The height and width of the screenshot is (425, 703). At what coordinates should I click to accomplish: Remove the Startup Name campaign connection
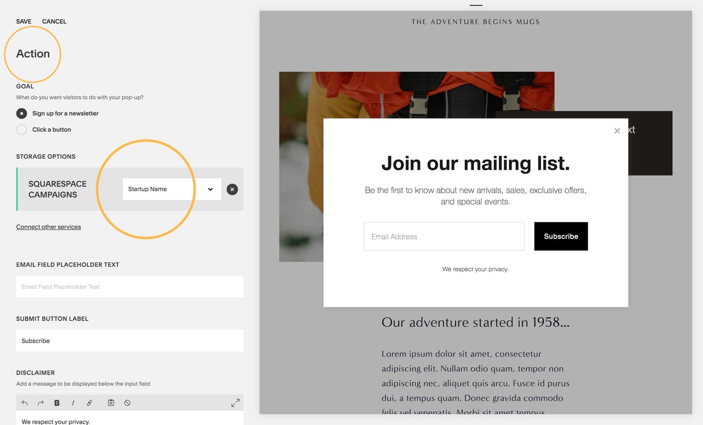232,189
